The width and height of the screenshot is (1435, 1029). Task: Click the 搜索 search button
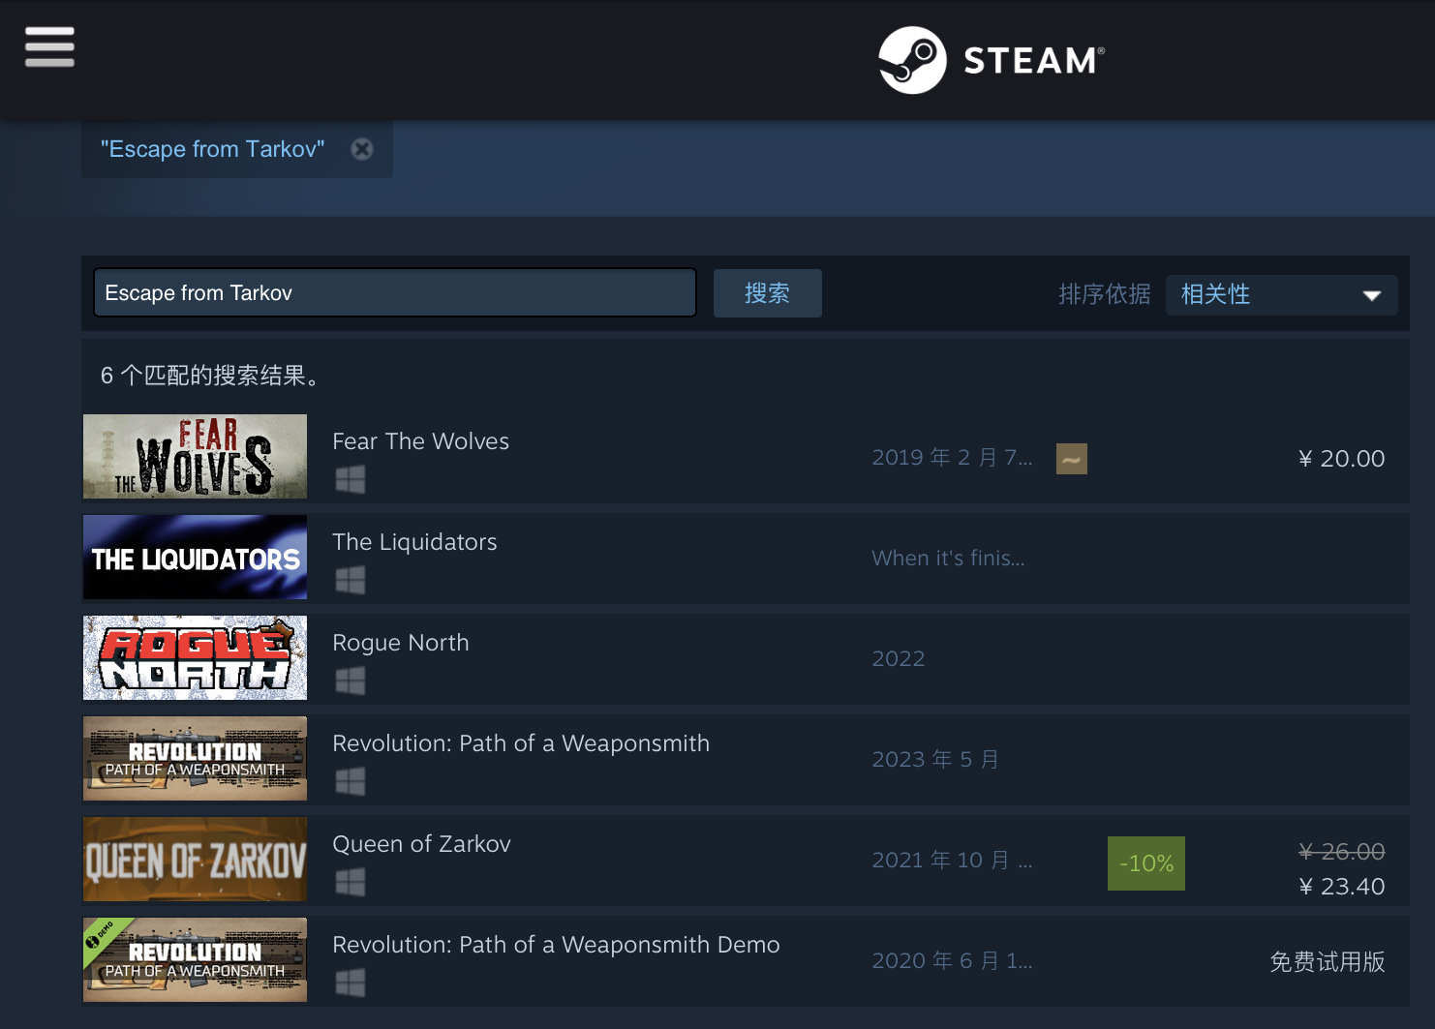point(768,293)
